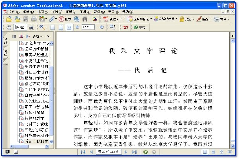Click the page number field 第 209 / 213 页

tap(109, 152)
